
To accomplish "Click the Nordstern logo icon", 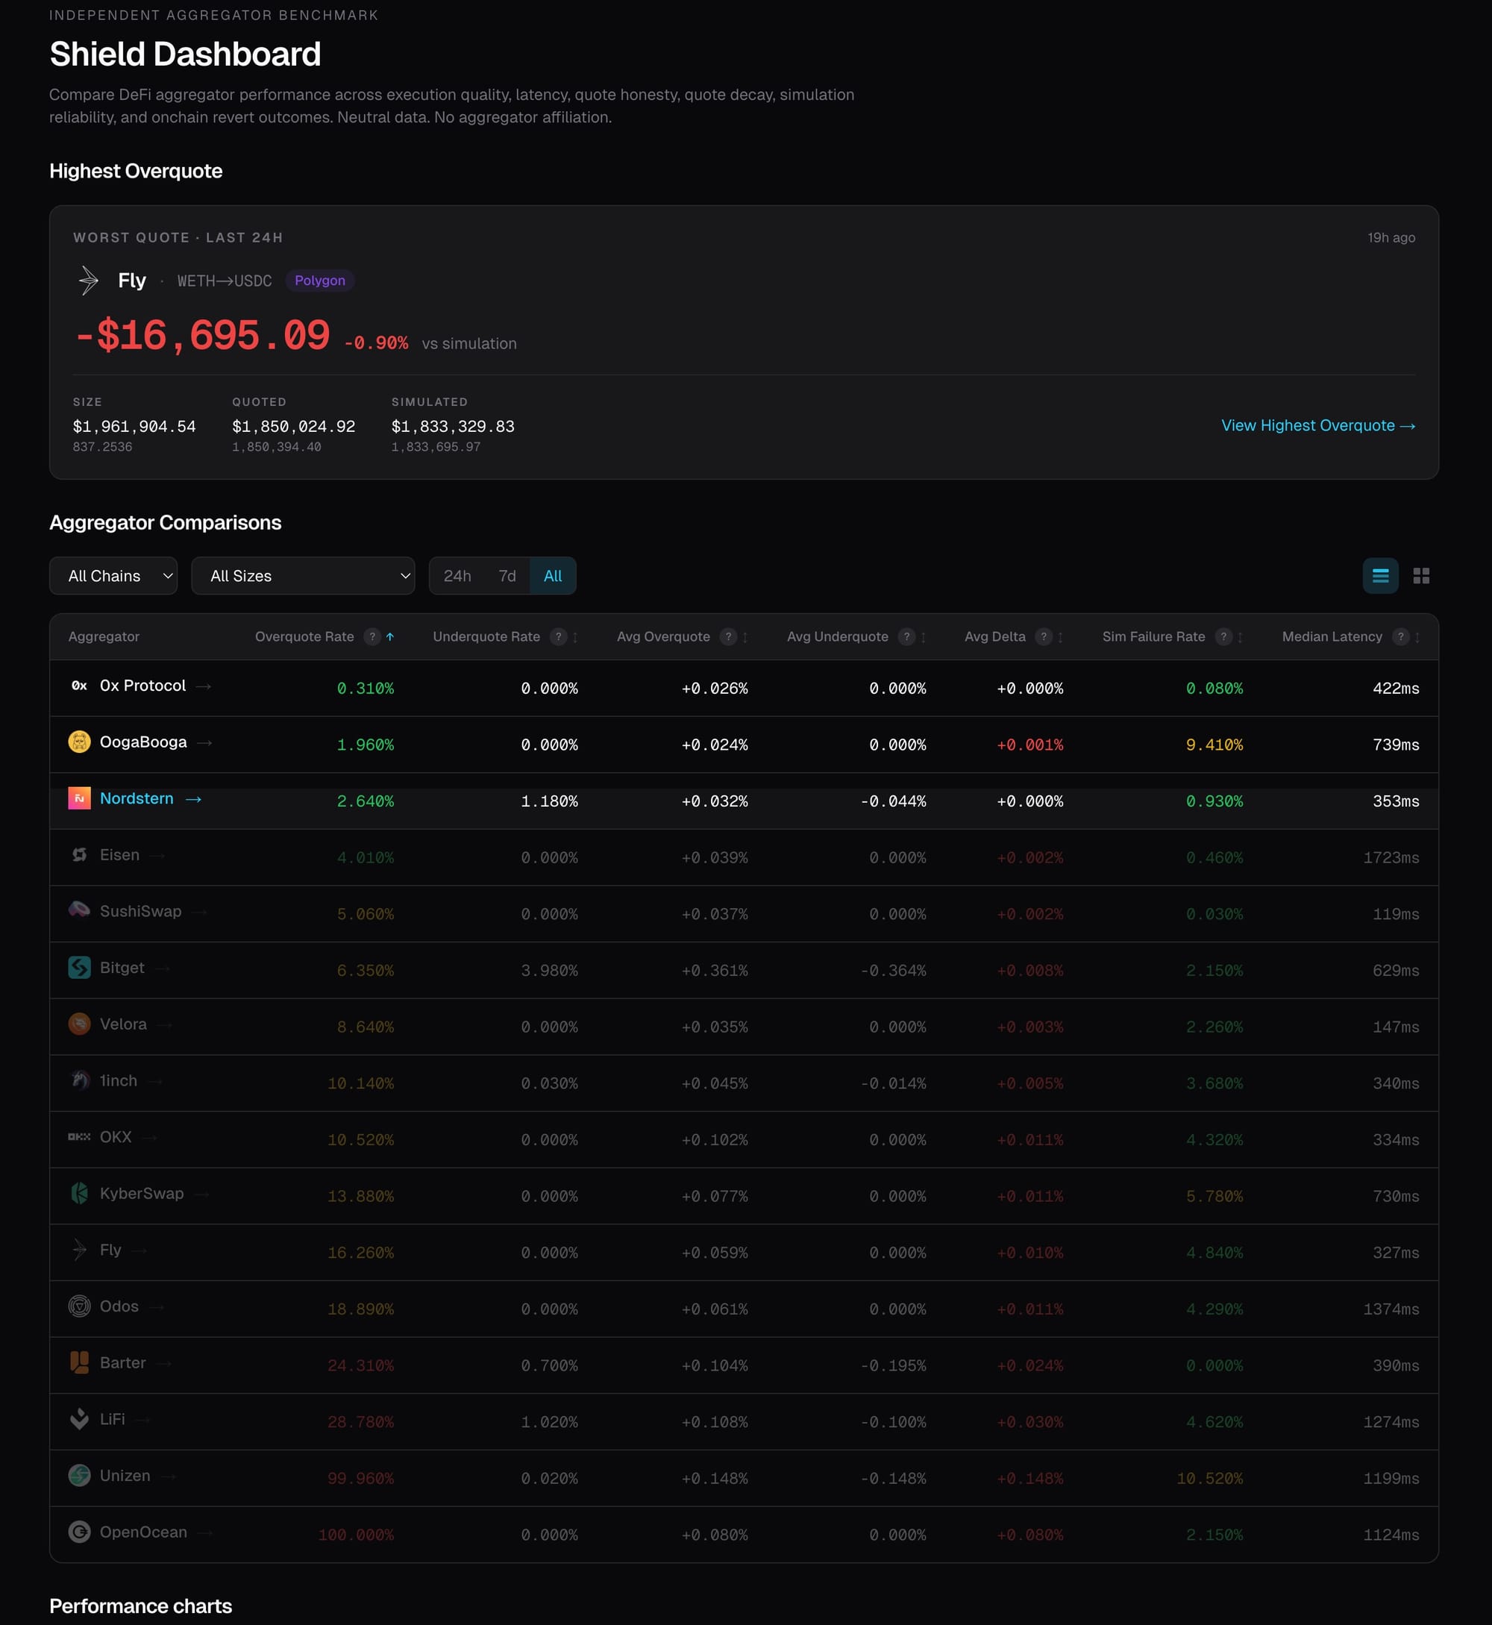I will click(x=79, y=798).
